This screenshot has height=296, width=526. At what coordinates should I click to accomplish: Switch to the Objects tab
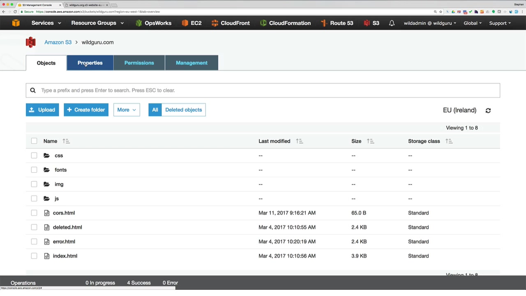pyautogui.click(x=46, y=63)
